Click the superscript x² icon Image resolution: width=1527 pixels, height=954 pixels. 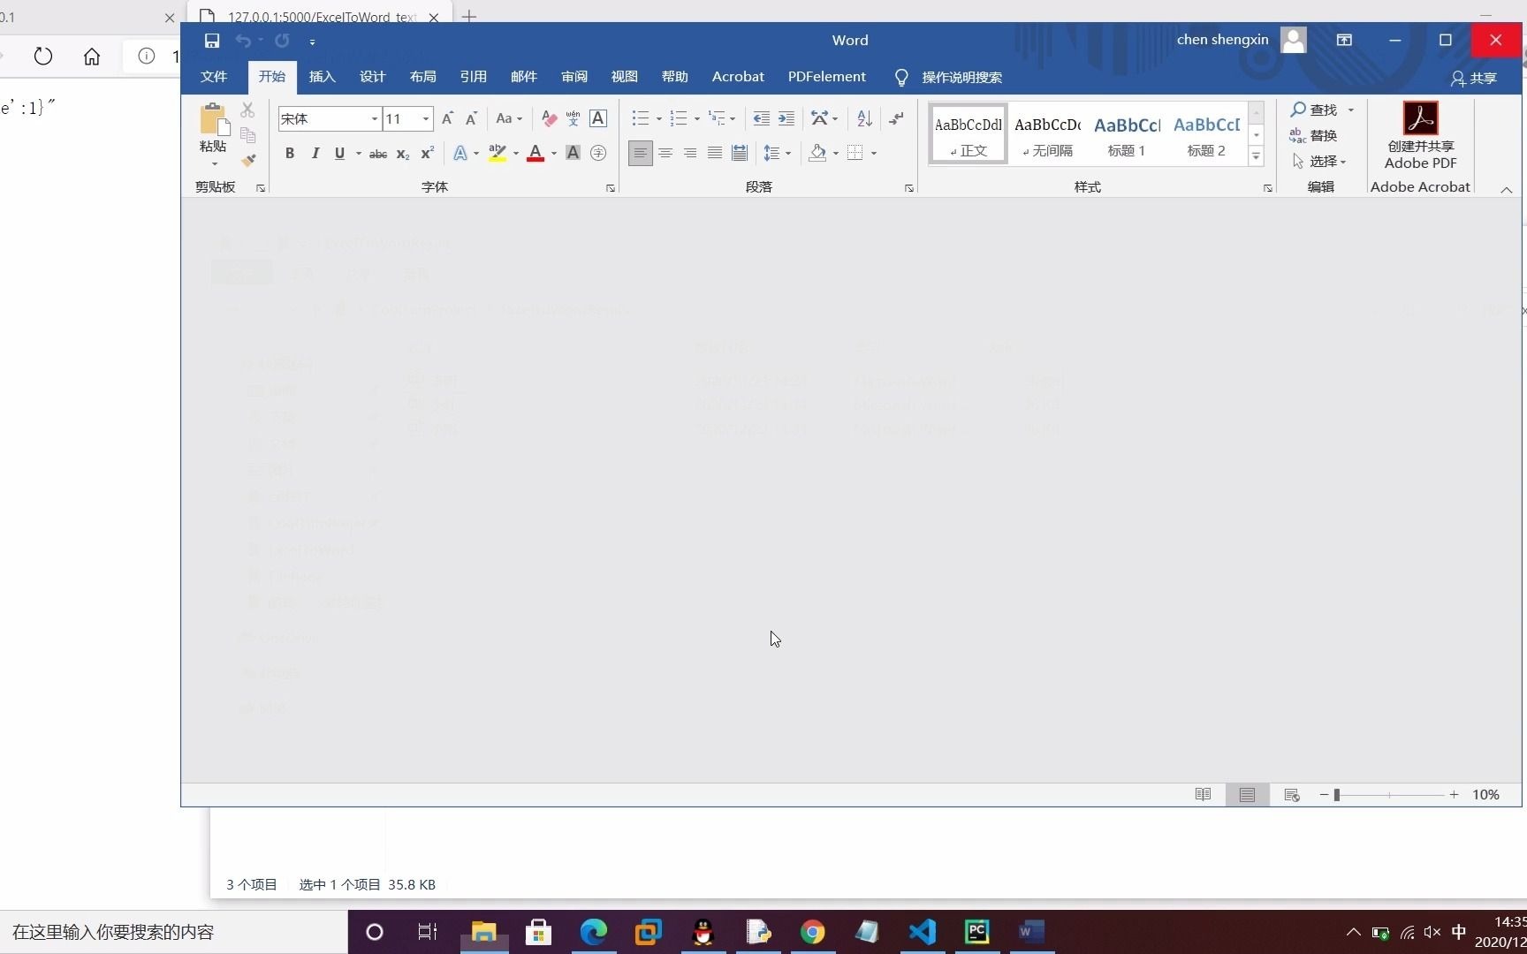(427, 154)
